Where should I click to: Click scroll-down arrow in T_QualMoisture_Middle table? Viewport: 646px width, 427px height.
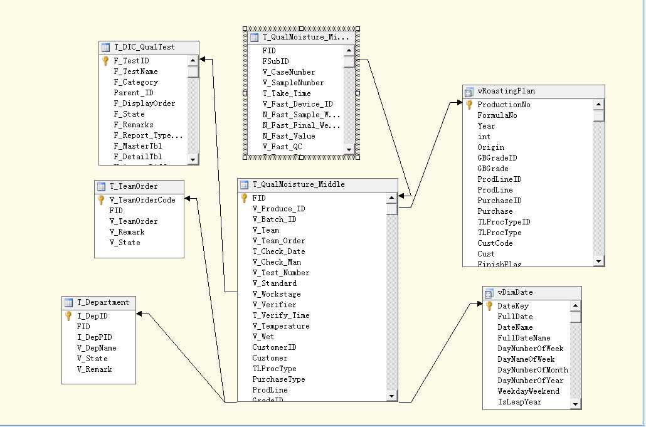point(391,396)
